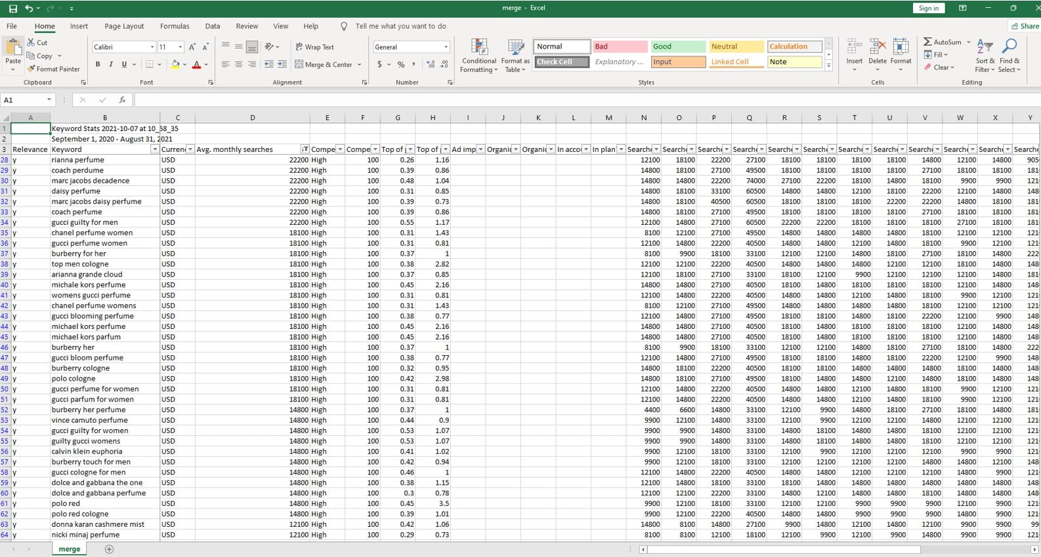Select the merge sheet tab
The height and width of the screenshot is (557, 1041).
coord(69,549)
